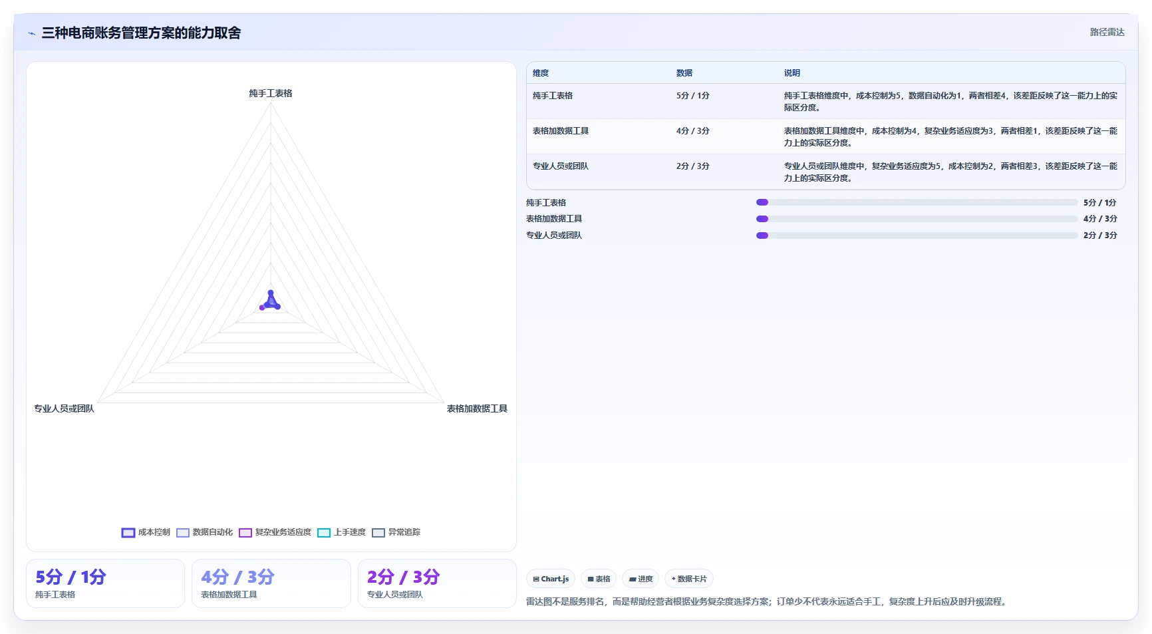Toggle the 异常追踪 legend item
1152x634 pixels.
[x=396, y=532]
